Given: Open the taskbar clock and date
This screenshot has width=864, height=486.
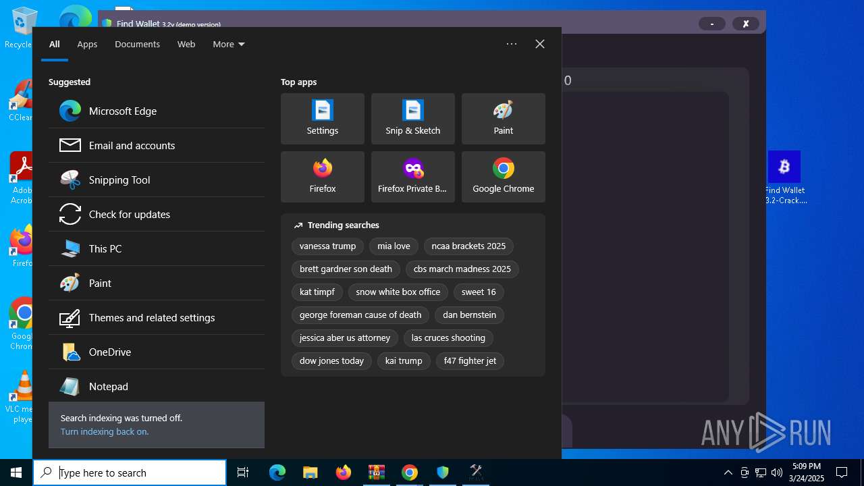Looking at the screenshot, I should 807,473.
